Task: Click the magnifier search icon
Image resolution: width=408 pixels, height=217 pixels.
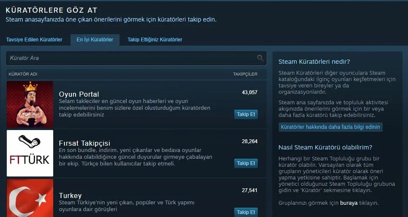Action: point(260,58)
